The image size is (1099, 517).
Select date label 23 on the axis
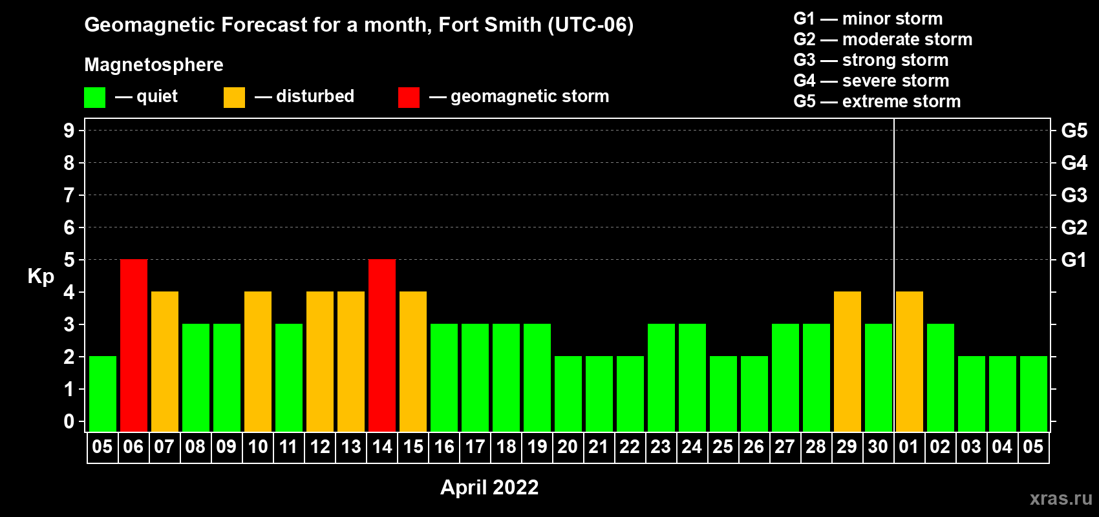click(x=661, y=447)
